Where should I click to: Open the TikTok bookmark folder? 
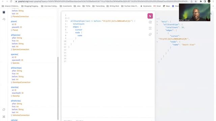pyautogui.click(x=86, y=6)
